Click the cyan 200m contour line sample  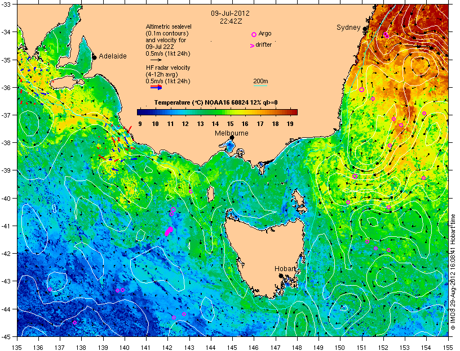point(260,86)
